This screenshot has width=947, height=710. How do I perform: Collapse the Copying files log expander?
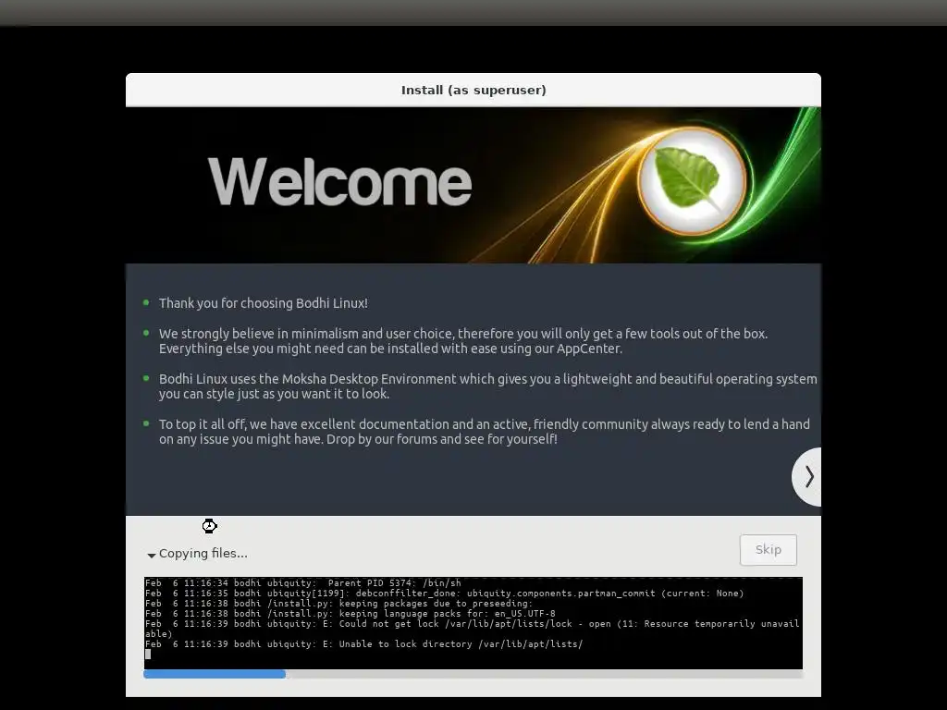click(152, 555)
